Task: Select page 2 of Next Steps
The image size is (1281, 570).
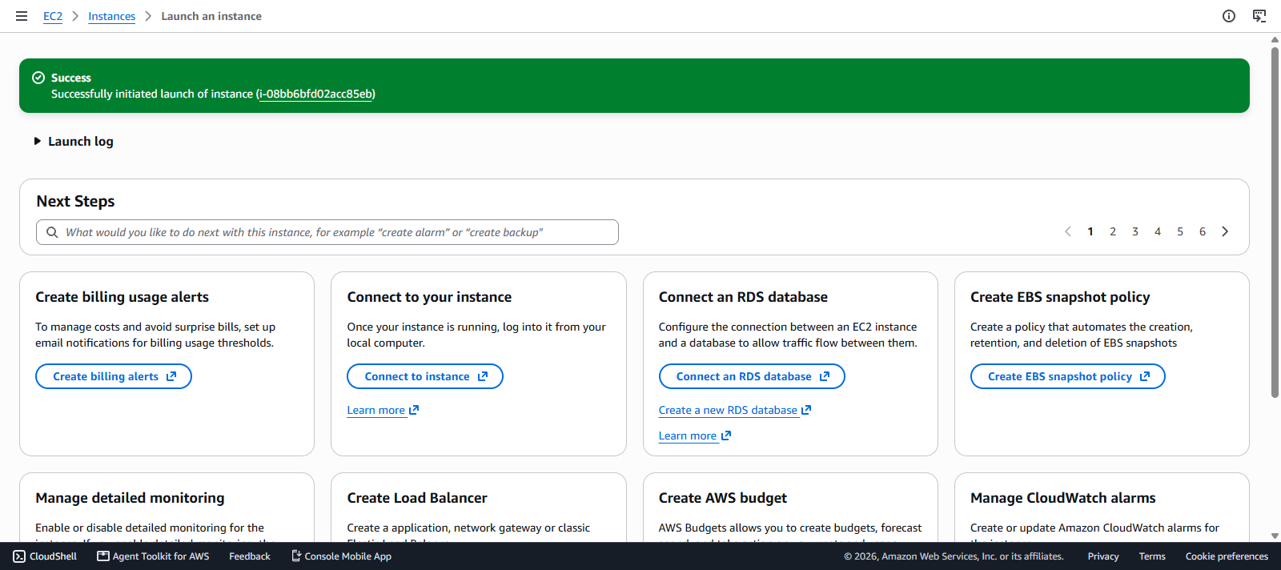Action: click(1113, 231)
